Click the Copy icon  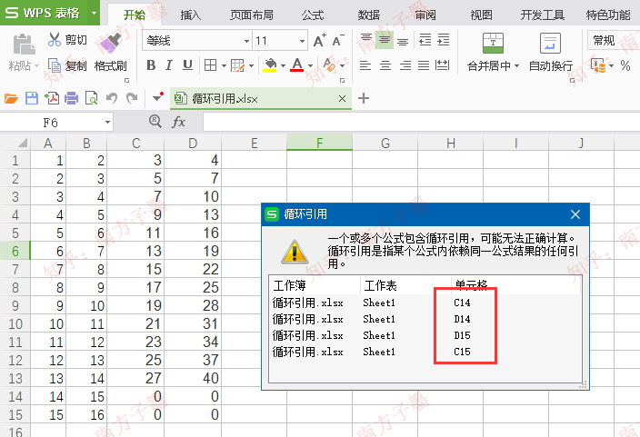coord(55,65)
